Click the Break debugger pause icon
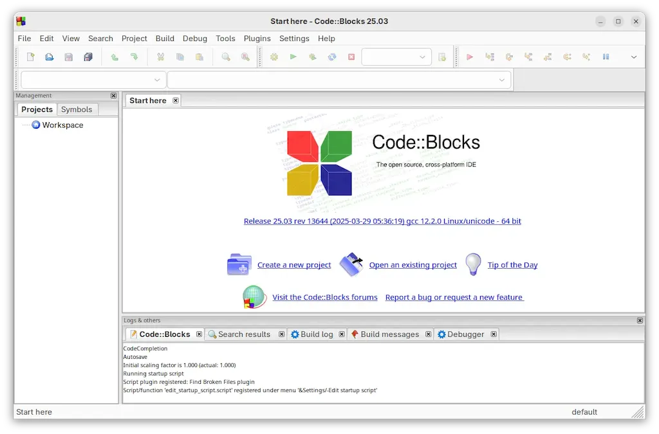The height and width of the screenshot is (434, 659). [606, 57]
